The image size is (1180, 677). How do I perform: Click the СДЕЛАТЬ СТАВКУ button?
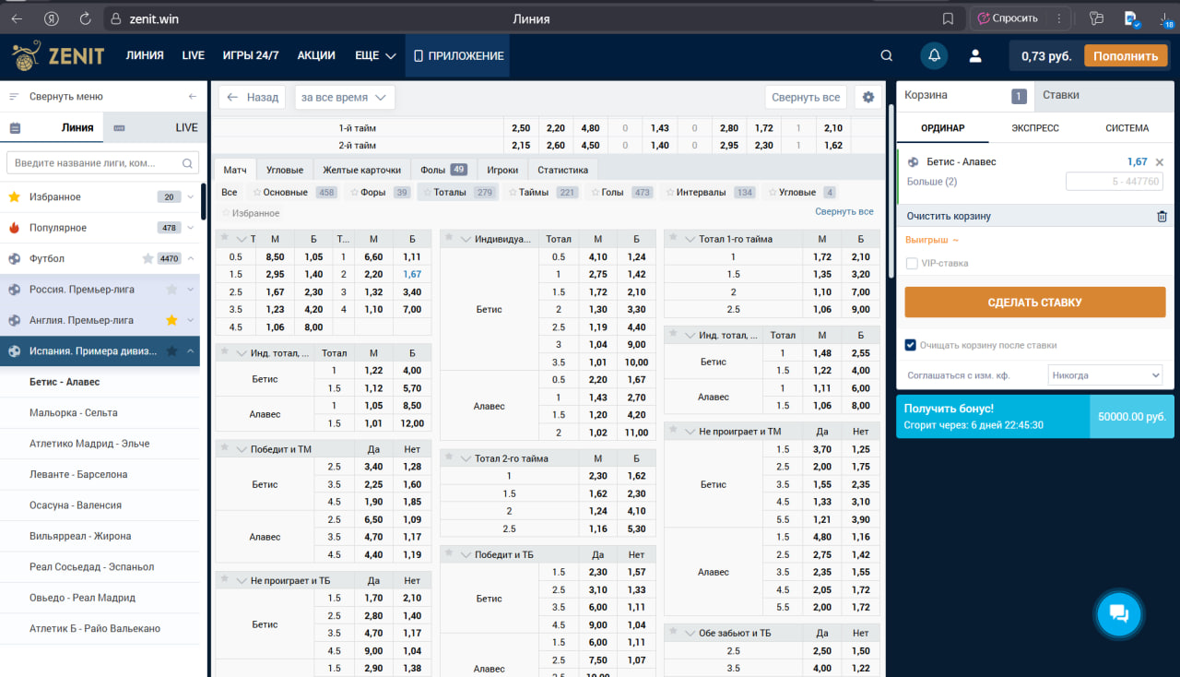pyautogui.click(x=1035, y=303)
